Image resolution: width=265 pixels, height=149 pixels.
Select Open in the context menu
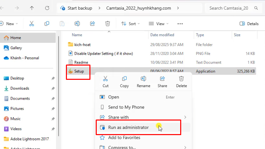(x=143, y=97)
